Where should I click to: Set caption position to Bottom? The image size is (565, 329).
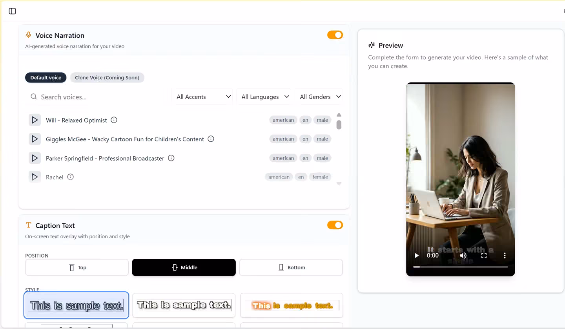(291, 267)
